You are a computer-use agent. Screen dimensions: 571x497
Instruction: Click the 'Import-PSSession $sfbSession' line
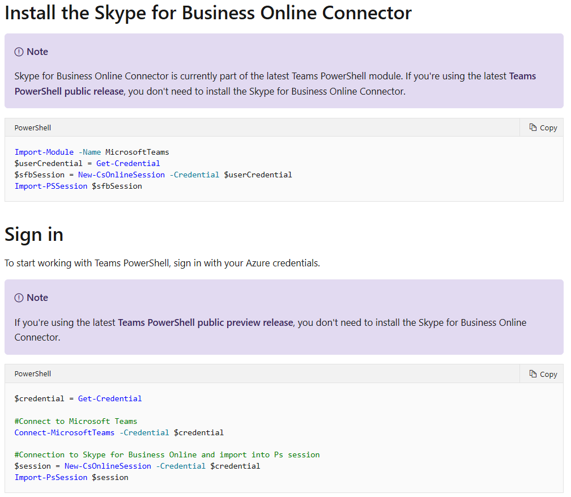pyautogui.click(x=78, y=186)
